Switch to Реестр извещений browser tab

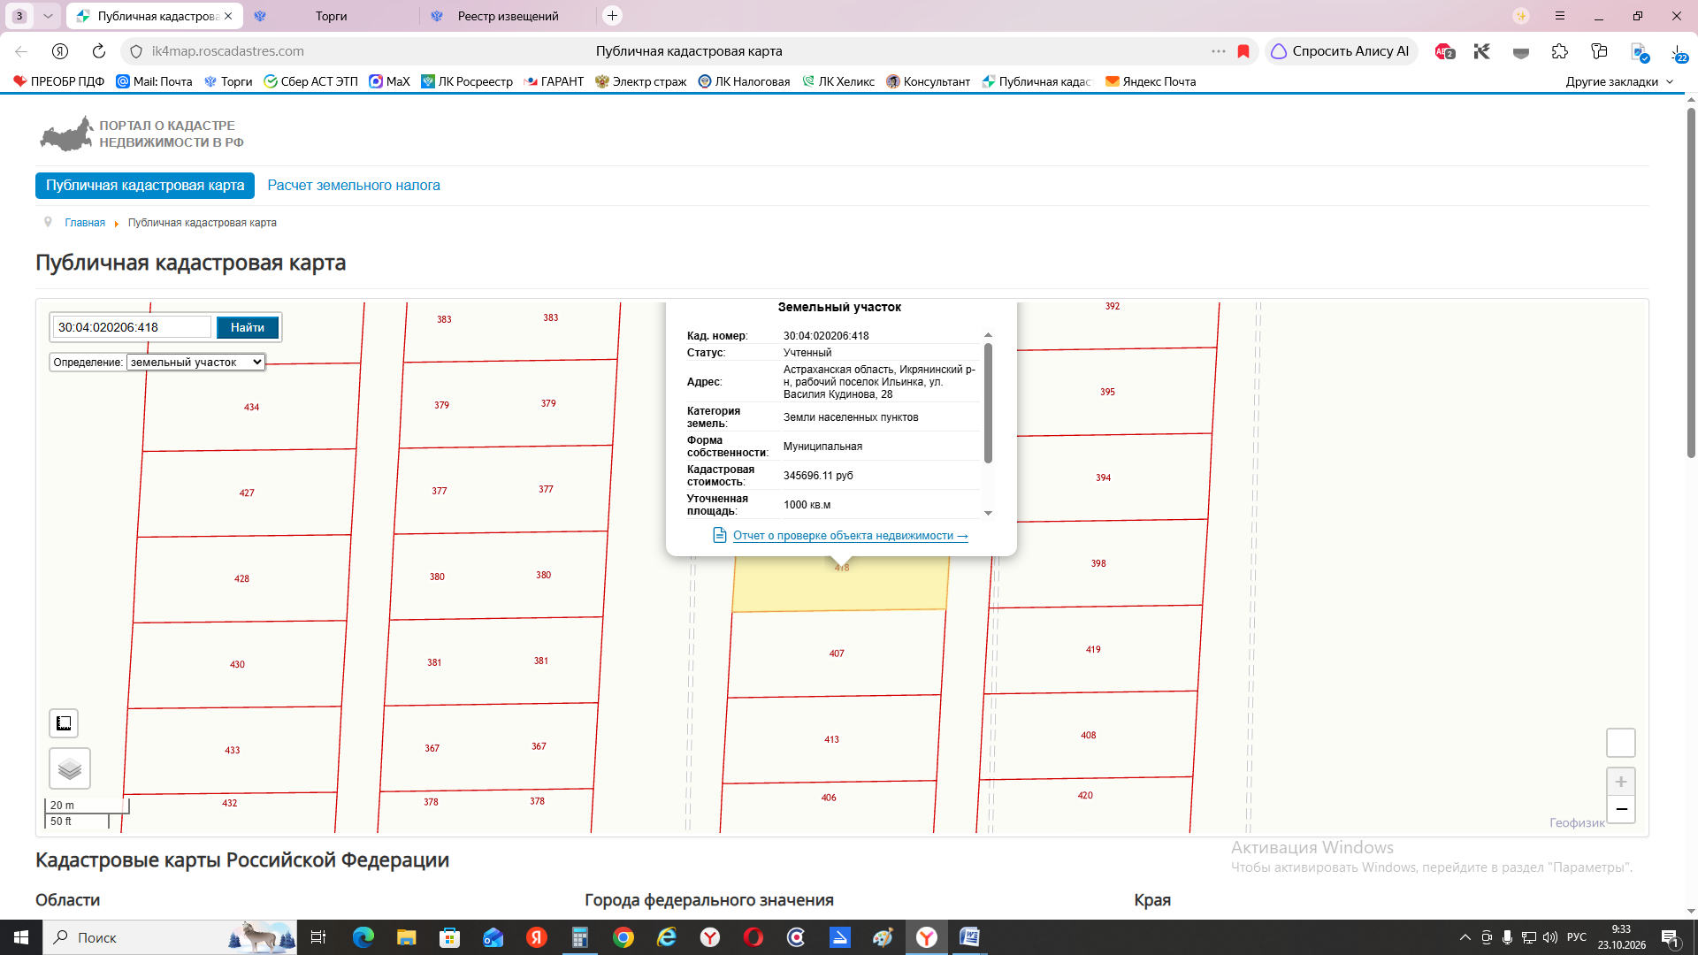[508, 16]
